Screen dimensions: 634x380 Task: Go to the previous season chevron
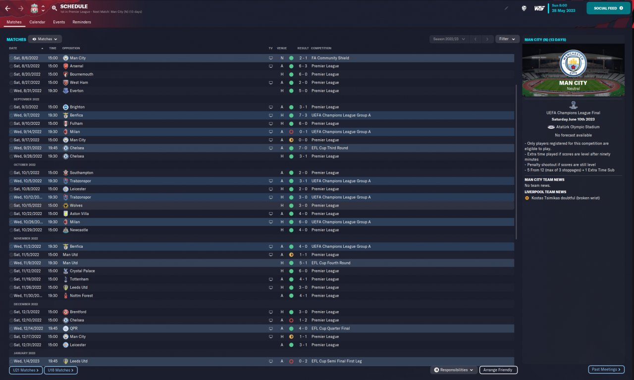[475, 39]
